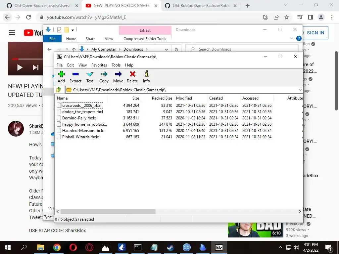Click the Chrome share page icon
339x254 pixels.
276,17
